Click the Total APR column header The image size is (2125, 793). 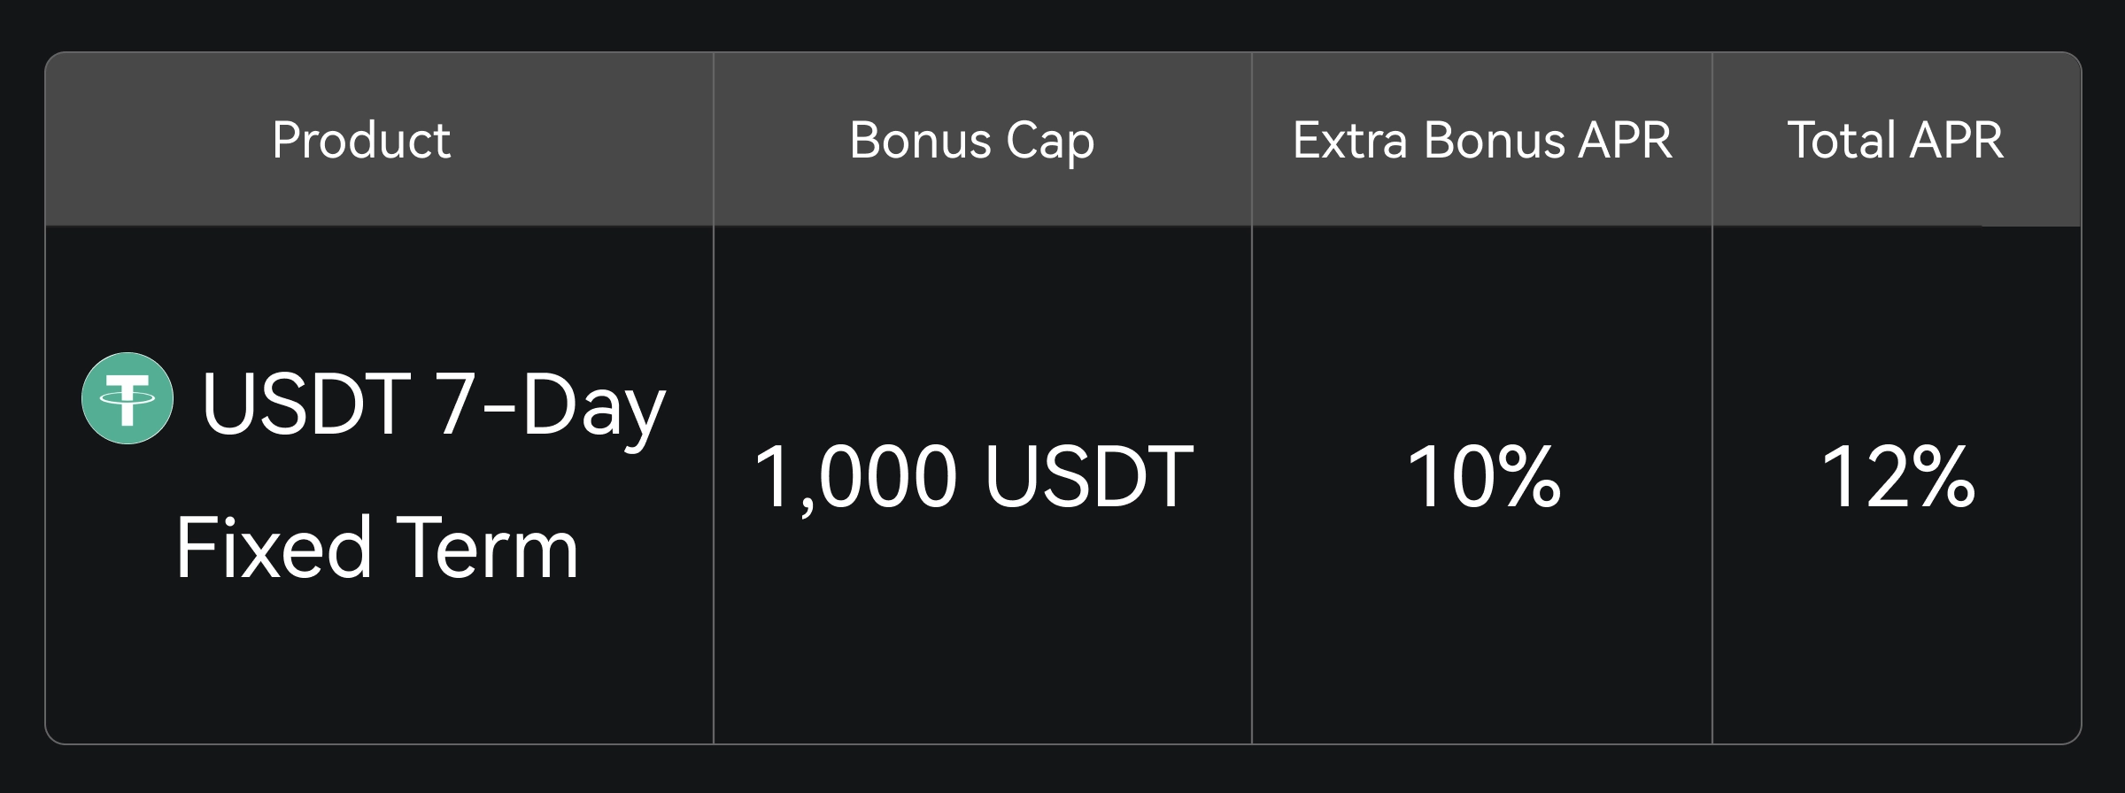1895,141
